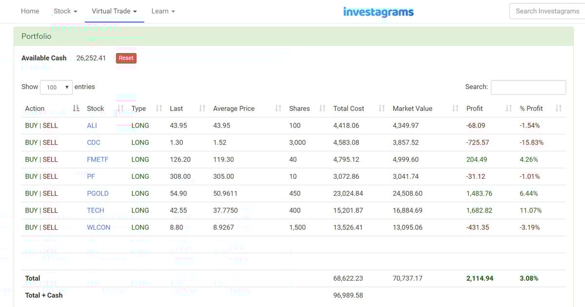This screenshot has width=585, height=307.
Task: Select total market value 70,737.17
Action: tap(408, 278)
